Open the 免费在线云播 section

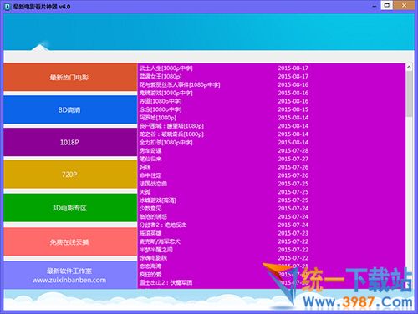(x=70, y=241)
